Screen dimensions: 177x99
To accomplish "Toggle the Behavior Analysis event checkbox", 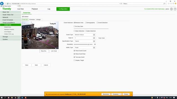I will pos(74,23).
